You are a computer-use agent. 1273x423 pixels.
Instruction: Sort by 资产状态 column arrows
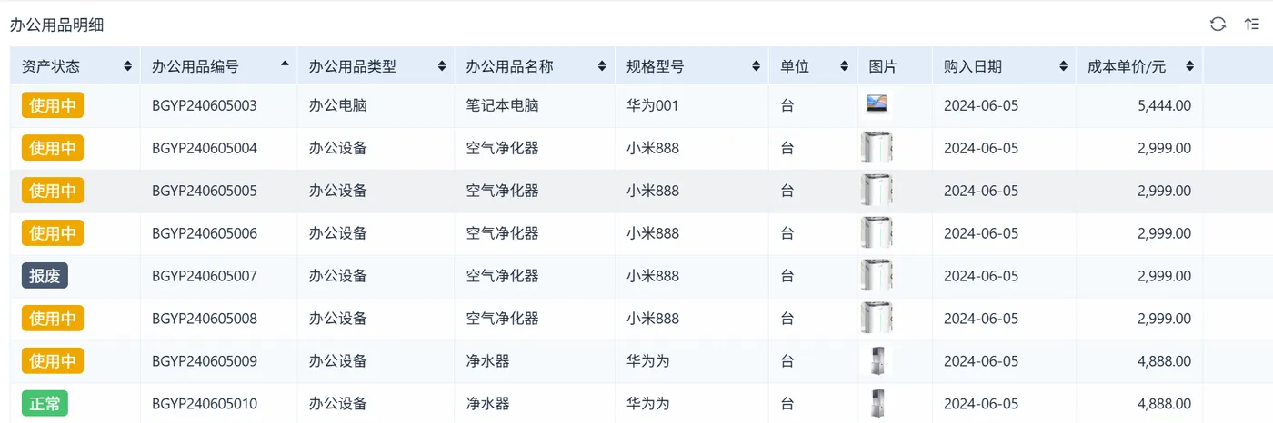127,67
